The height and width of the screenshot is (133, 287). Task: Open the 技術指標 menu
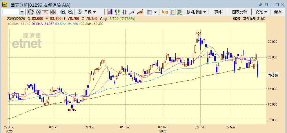pos(196,12)
